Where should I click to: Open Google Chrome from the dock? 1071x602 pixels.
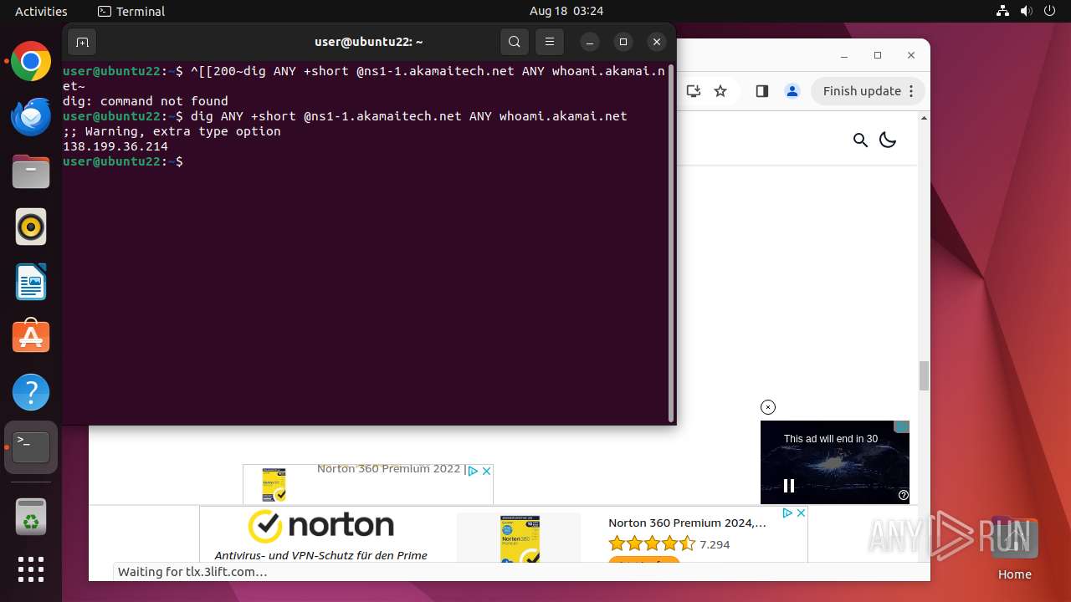click(x=31, y=62)
